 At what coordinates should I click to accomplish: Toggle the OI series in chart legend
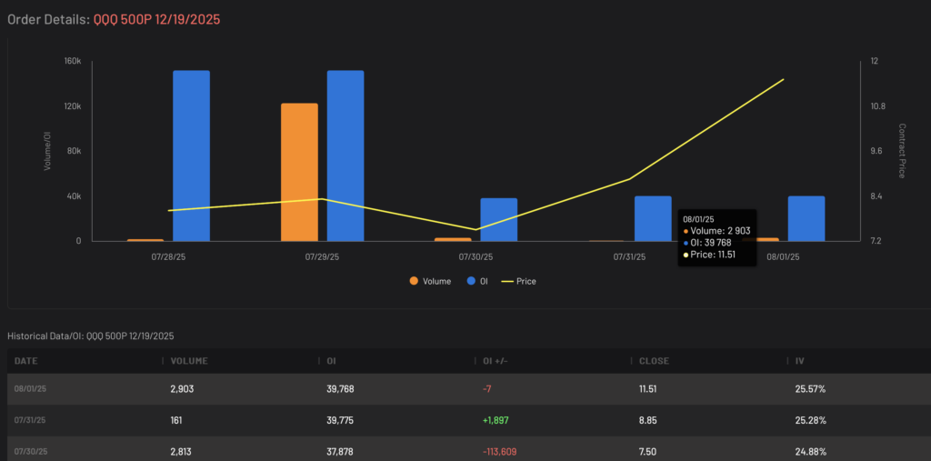tap(477, 282)
